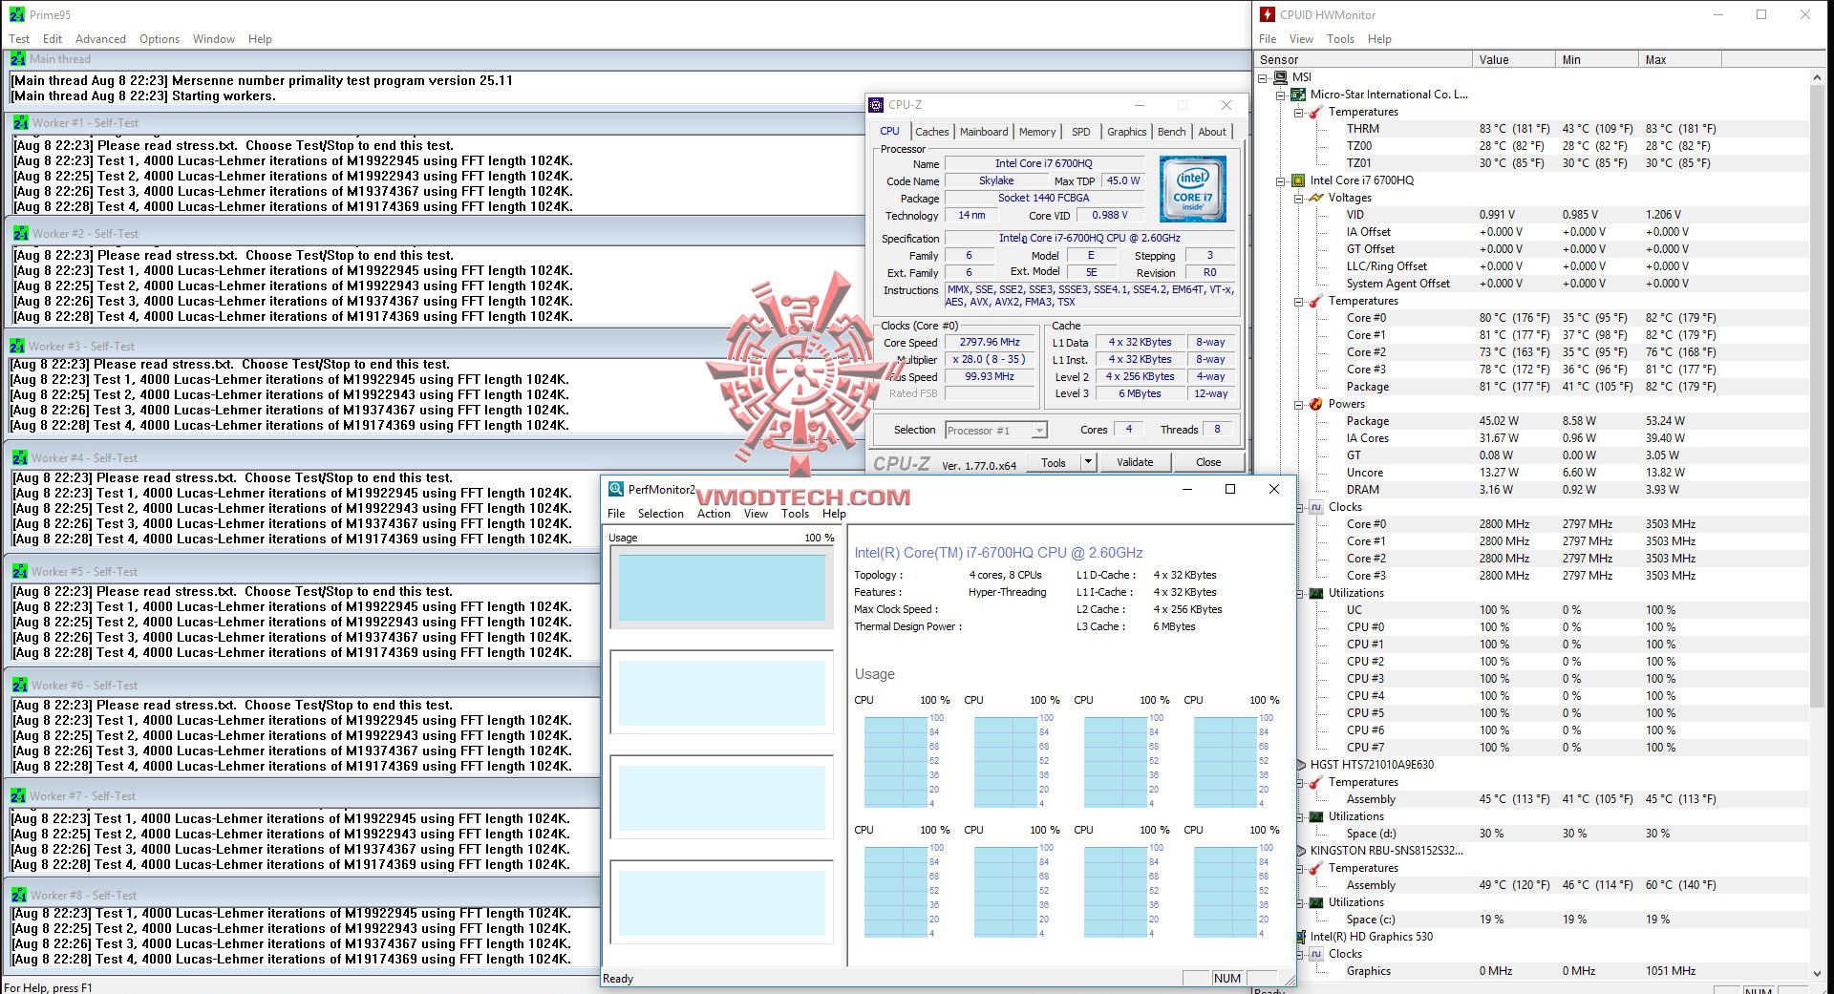Click the Intel Core i7 6700HQ chip icon
The width and height of the screenshot is (1834, 994).
point(1298,180)
